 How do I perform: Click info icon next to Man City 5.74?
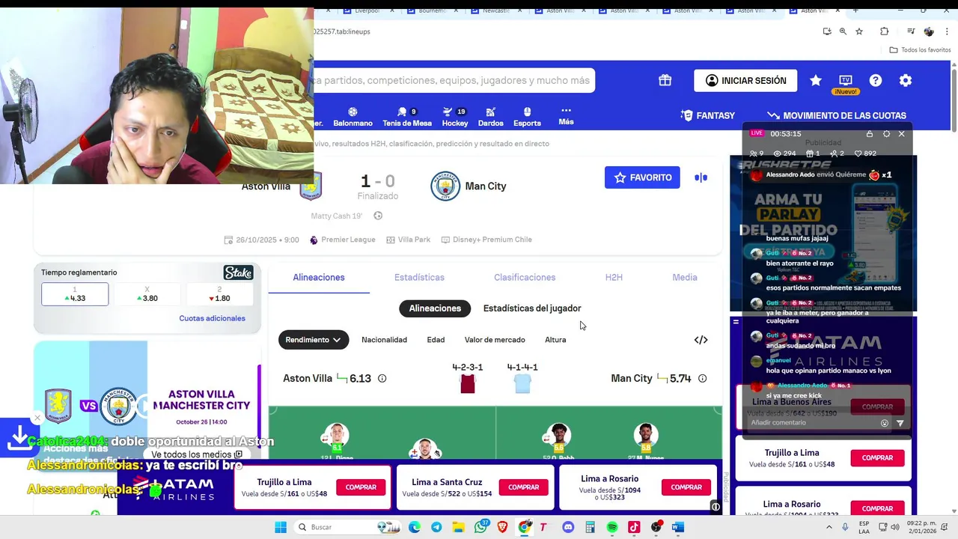[x=702, y=378]
